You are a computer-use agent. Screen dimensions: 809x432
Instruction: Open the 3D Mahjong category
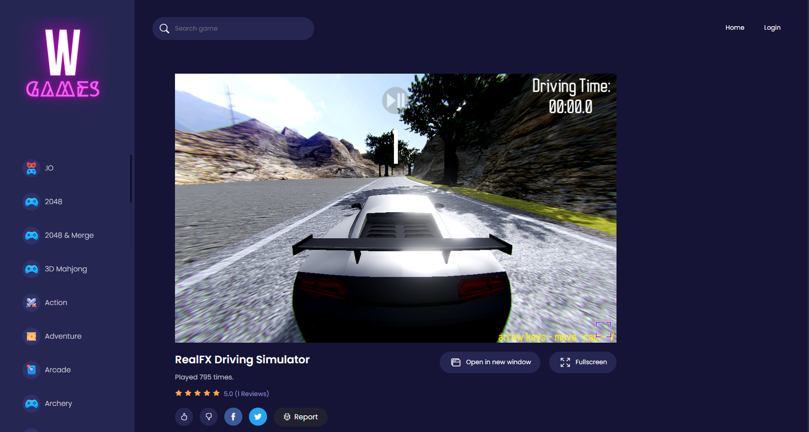(66, 269)
